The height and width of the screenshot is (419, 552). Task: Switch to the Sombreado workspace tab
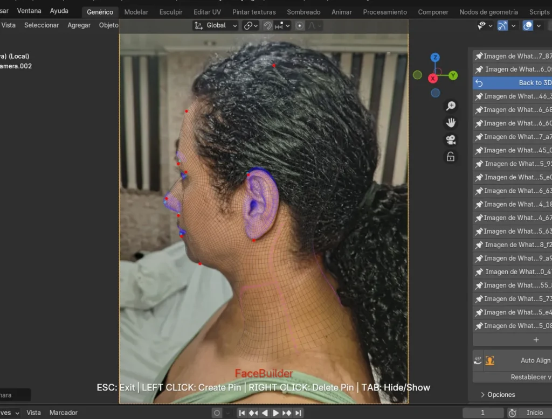304,12
